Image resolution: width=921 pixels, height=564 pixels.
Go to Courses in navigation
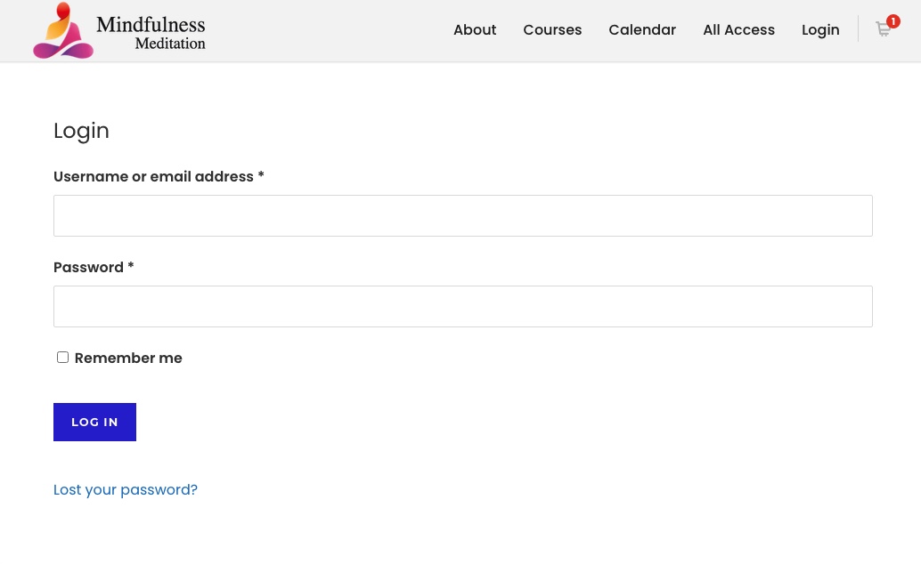click(x=552, y=30)
